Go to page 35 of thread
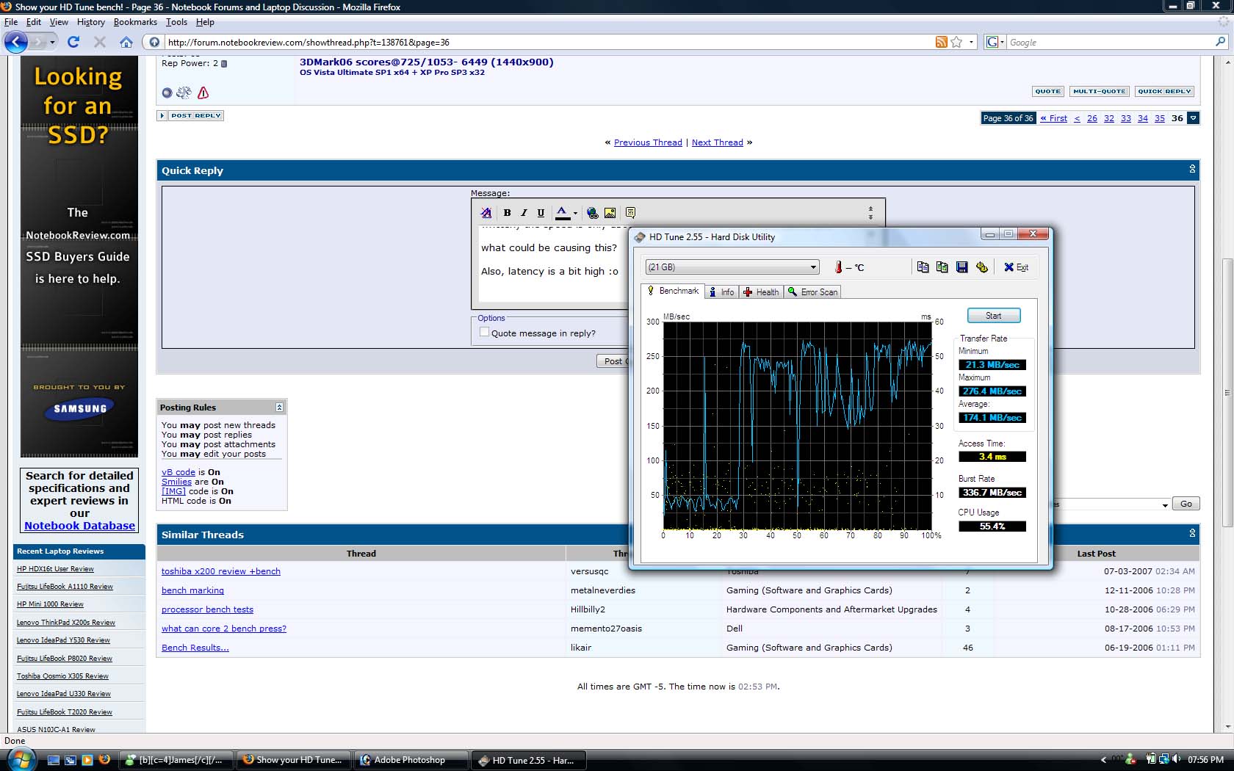The height and width of the screenshot is (771, 1234). tap(1159, 118)
